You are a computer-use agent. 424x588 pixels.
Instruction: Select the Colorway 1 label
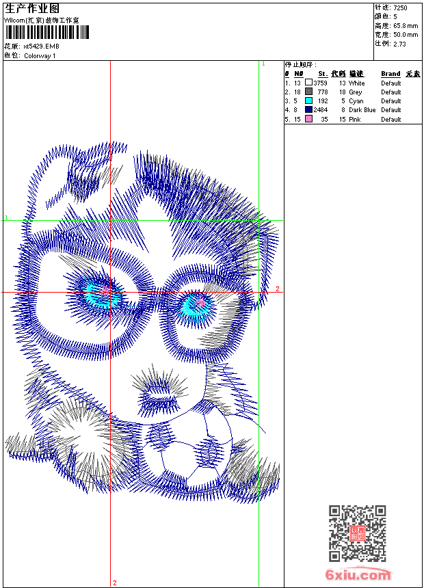coord(40,56)
